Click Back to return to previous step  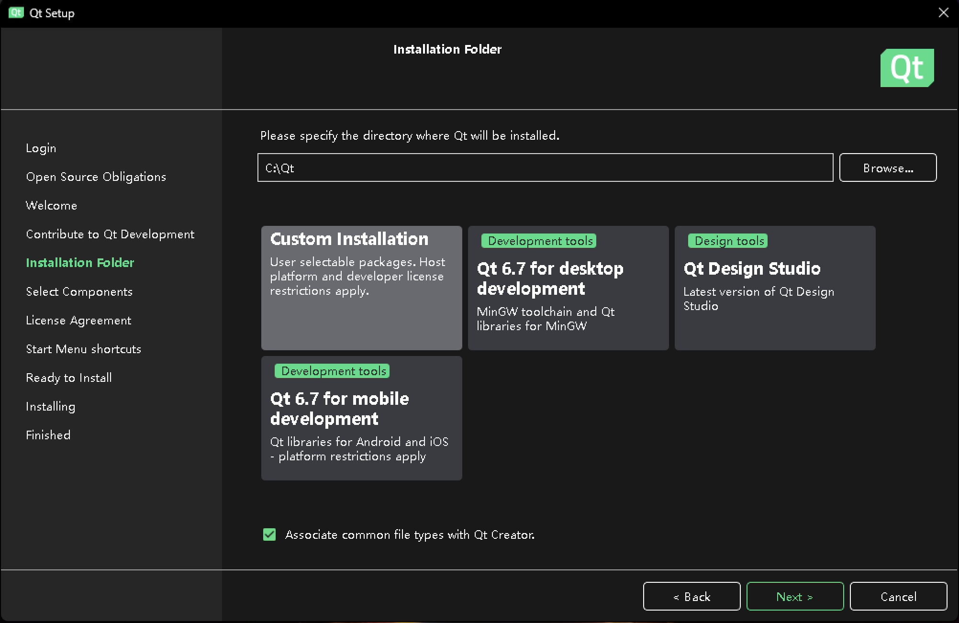pos(691,596)
